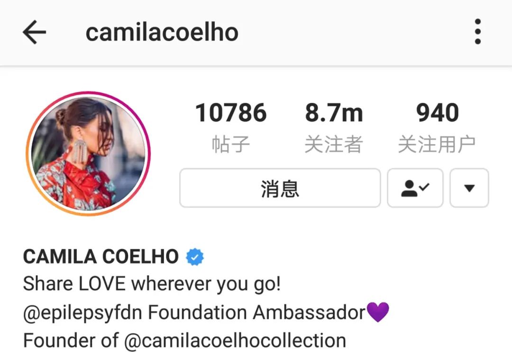Tap the 关注者 followers label
512x352 pixels.
[x=334, y=144]
